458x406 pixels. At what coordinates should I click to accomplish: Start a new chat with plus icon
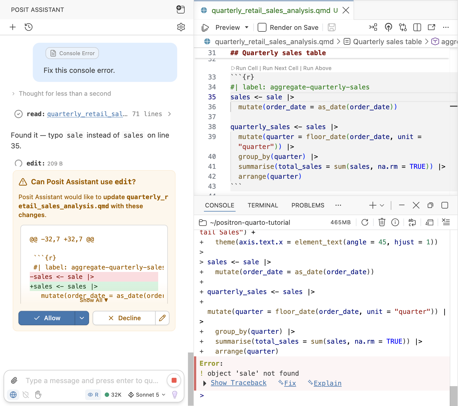13,27
